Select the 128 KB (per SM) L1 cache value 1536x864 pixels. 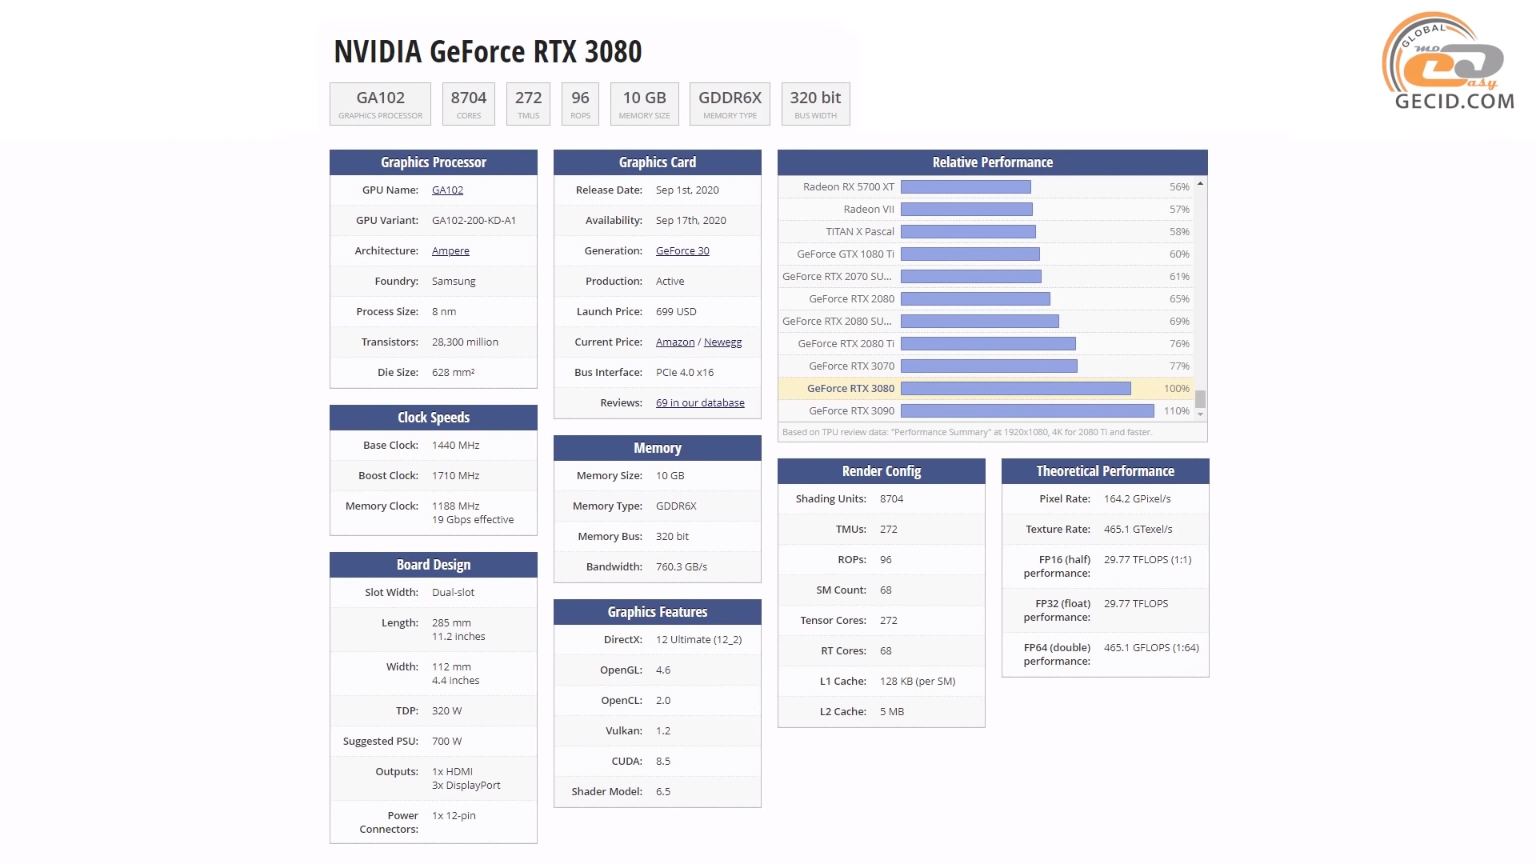point(918,681)
